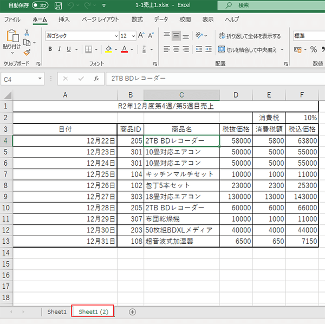Click the 貼り付け paste icon
This screenshot has width=325, height=324.
[x=12, y=36]
